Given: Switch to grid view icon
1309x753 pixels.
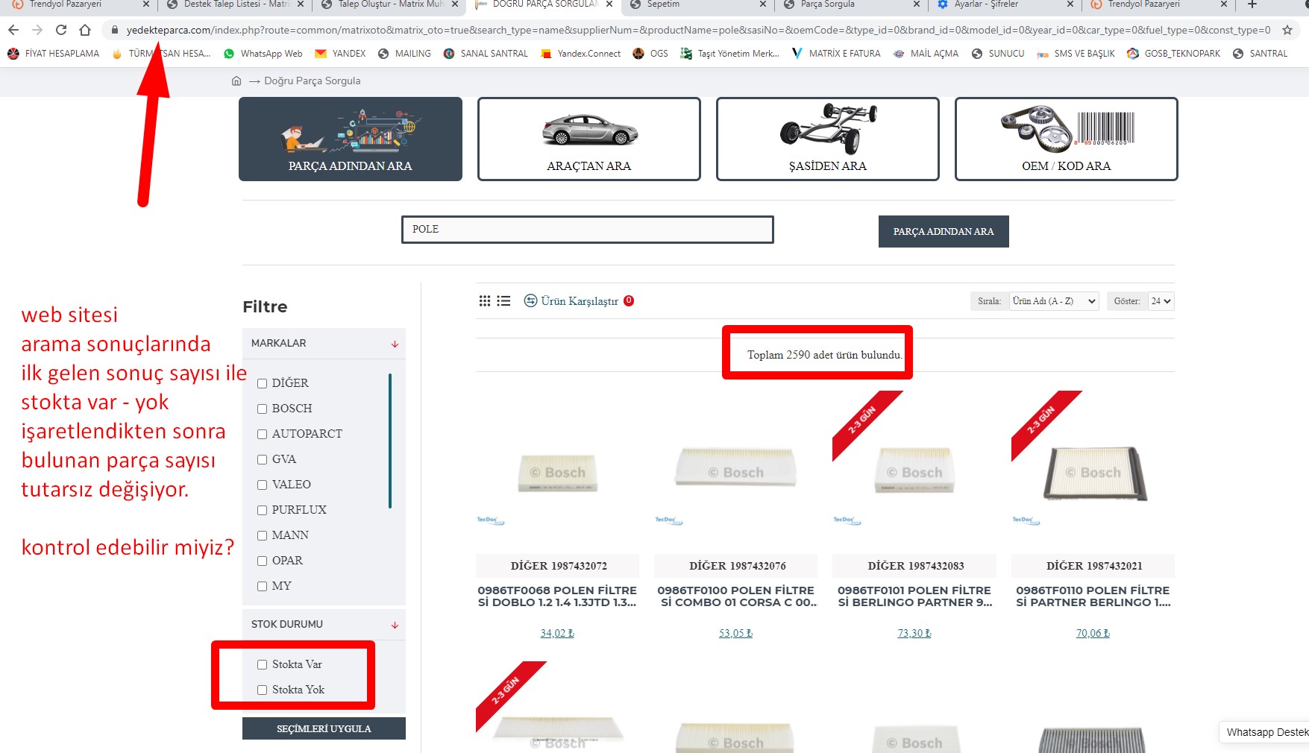Looking at the screenshot, I should 485,301.
